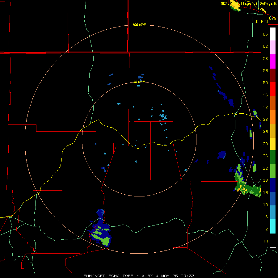
Task: Select the black TH threshold legend band
Action: [x=273, y=240]
